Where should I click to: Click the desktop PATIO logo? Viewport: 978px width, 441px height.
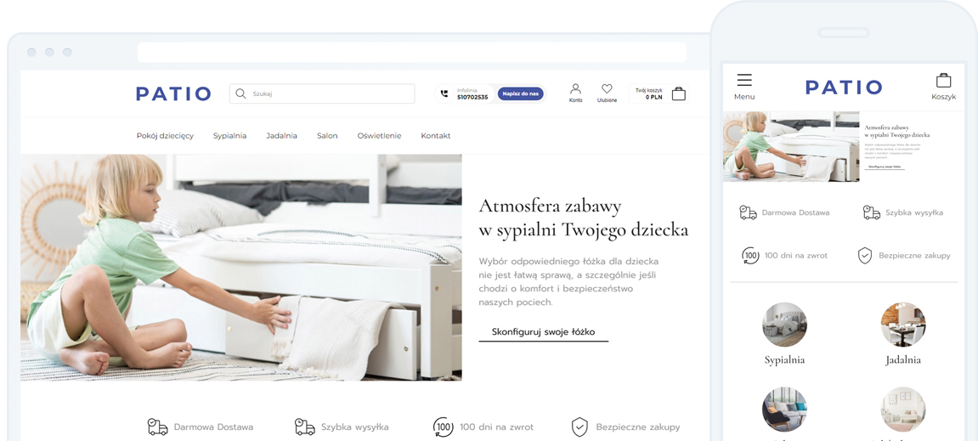(173, 94)
